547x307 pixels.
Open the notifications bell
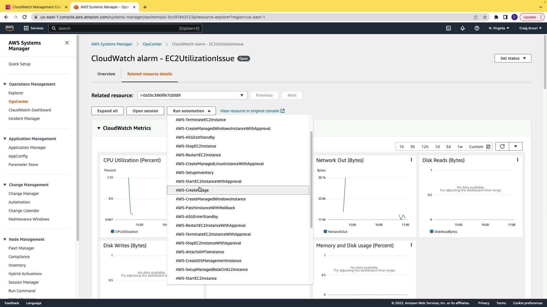pyautogui.click(x=463, y=28)
